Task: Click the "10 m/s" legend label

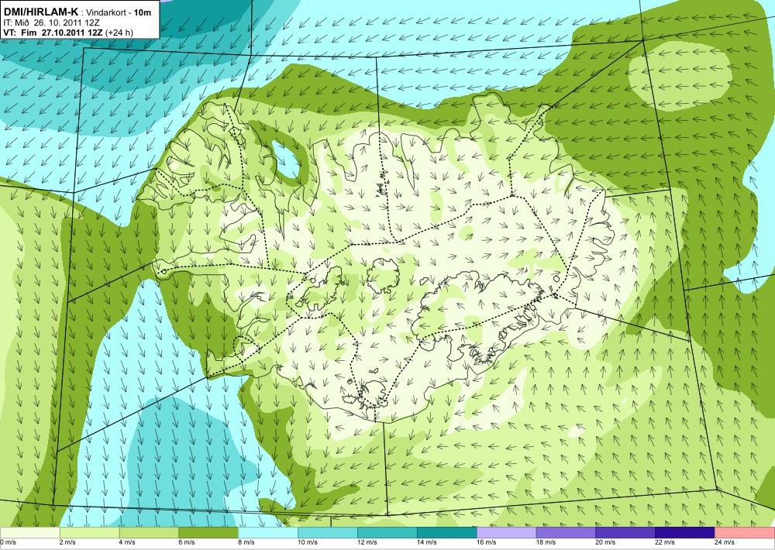Action: coord(308,542)
